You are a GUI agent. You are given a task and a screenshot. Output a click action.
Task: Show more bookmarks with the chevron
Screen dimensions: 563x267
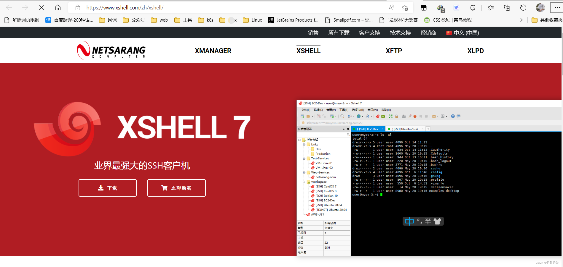pyautogui.click(x=521, y=20)
